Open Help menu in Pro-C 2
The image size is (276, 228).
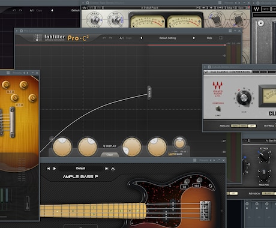click(209, 38)
